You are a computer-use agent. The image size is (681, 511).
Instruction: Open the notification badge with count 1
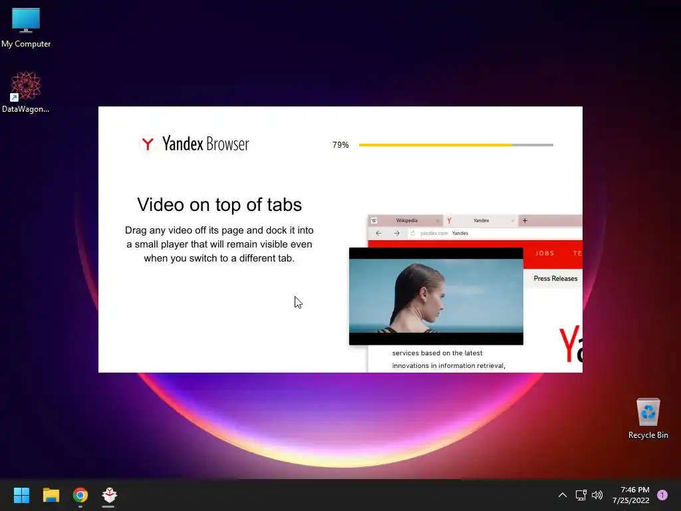coord(662,495)
